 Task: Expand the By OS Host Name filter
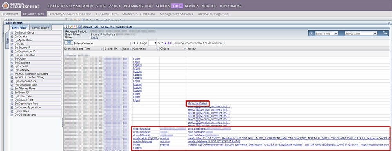[12, 115]
